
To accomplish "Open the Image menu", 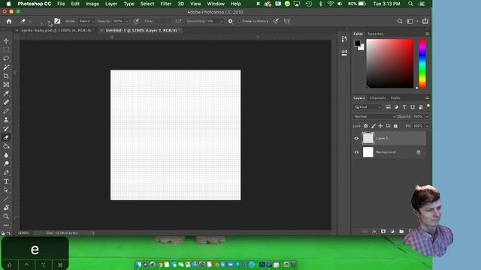I will pyautogui.click(x=92, y=4).
